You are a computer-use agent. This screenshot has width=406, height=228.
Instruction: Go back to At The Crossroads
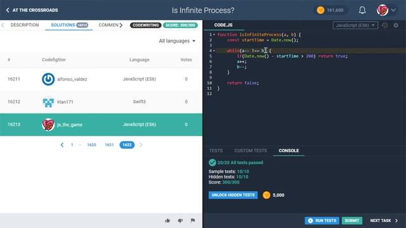tap(32, 10)
